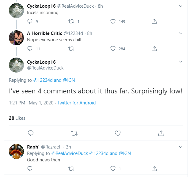Share the main 'Surprisingly low!' tweet

pyautogui.click(x=161, y=133)
